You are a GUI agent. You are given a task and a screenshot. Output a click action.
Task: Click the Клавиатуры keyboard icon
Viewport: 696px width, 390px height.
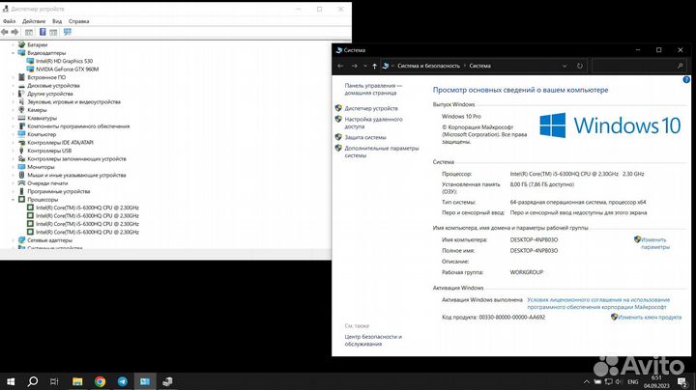coord(21,118)
